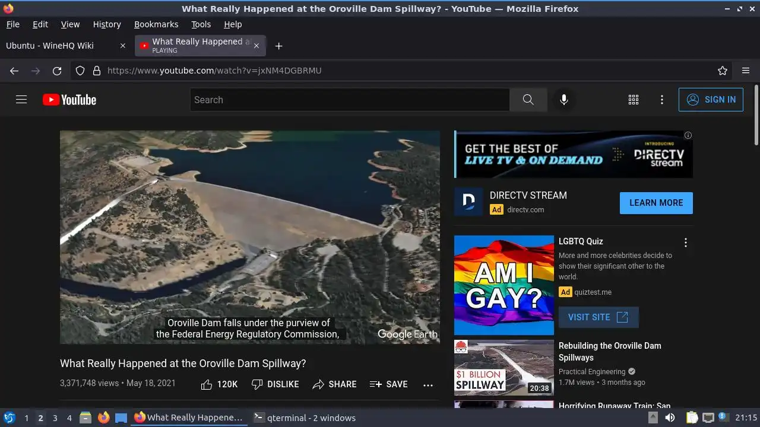Click the search magnifier button

[x=528, y=100]
